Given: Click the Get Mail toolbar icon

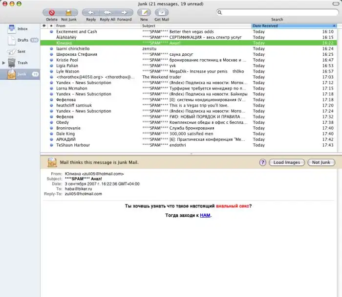Looking at the screenshot, I should click(162, 13).
